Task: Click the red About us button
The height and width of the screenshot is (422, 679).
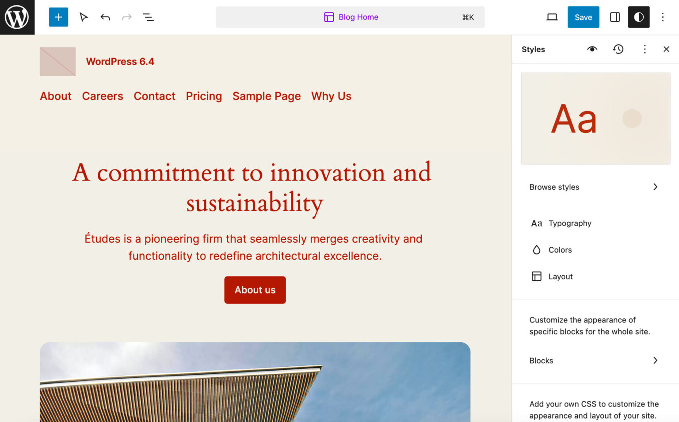Action: pyautogui.click(x=255, y=290)
